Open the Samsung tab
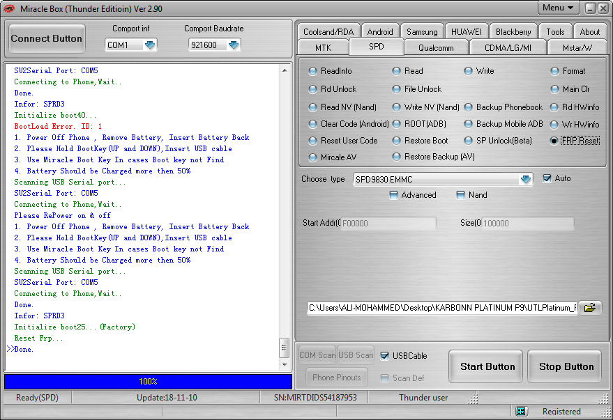 [422, 31]
